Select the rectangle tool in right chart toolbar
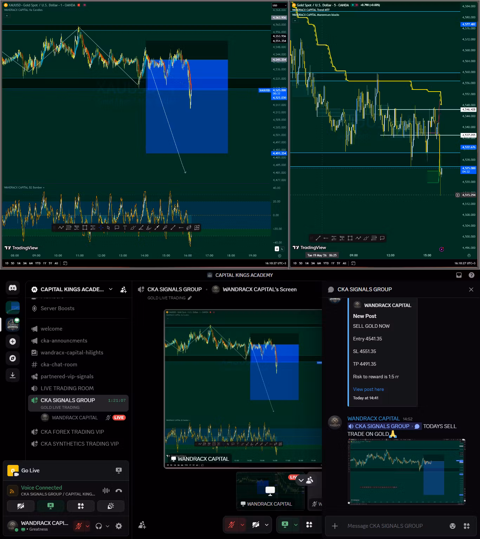 pos(350,238)
